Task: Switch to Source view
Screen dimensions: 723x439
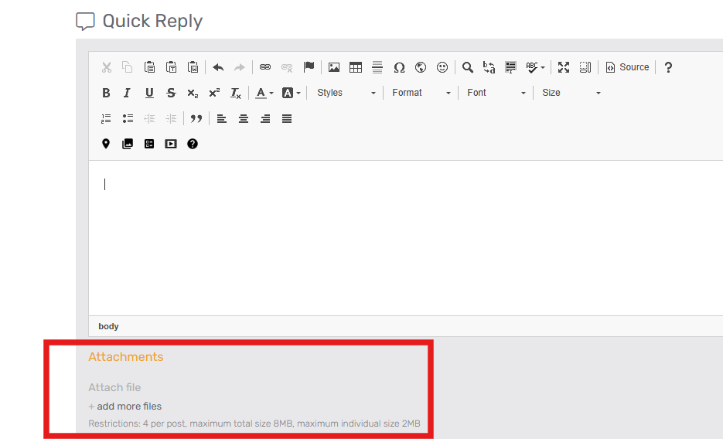Action: [627, 67]
